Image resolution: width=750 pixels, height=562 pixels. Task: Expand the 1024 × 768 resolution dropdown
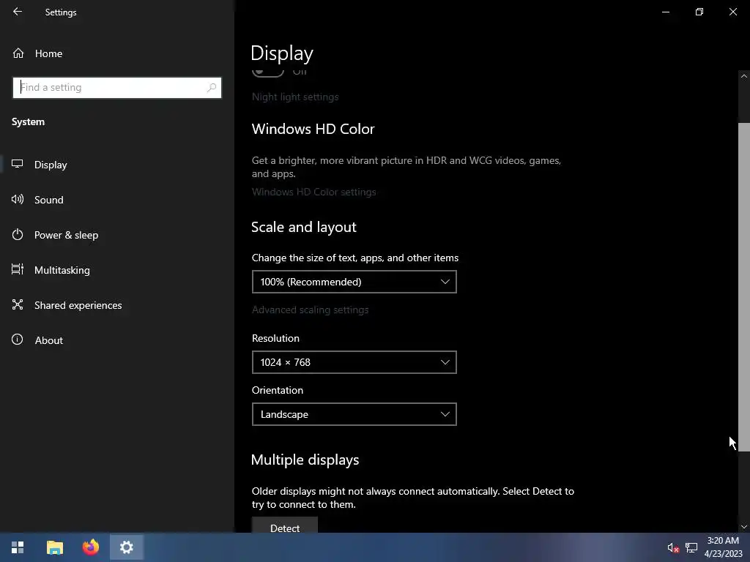[x=354, y=362]
